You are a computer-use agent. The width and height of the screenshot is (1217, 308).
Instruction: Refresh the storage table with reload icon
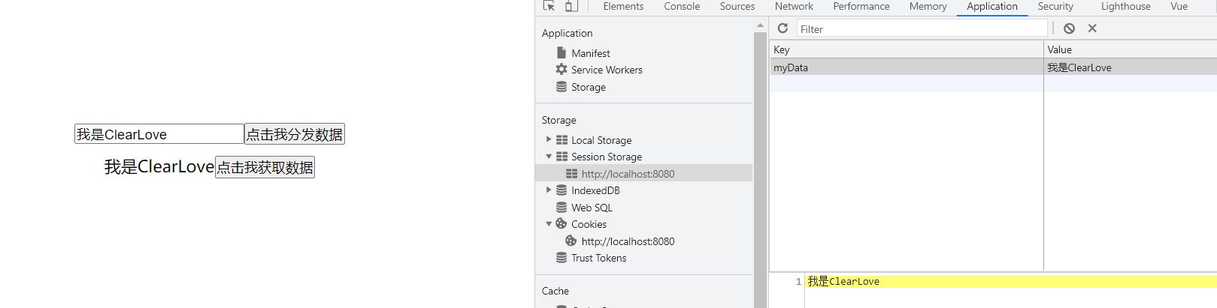(783, 28)
